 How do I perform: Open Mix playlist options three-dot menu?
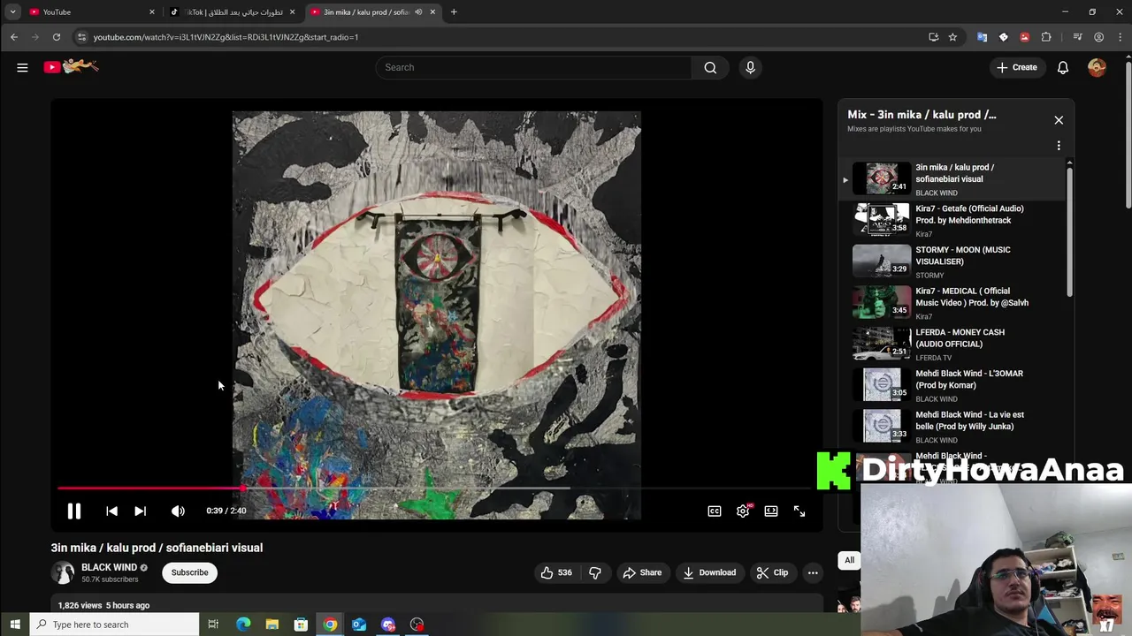click(x=1059, y=146)
